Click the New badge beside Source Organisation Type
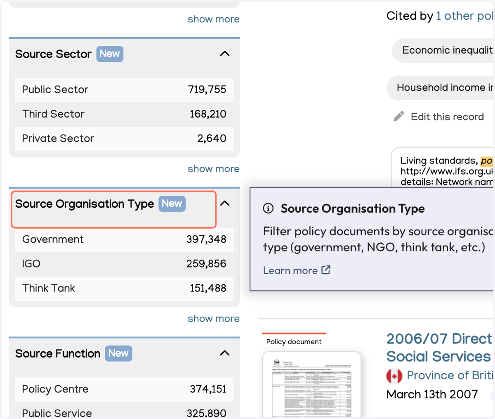 click(172, 204)
